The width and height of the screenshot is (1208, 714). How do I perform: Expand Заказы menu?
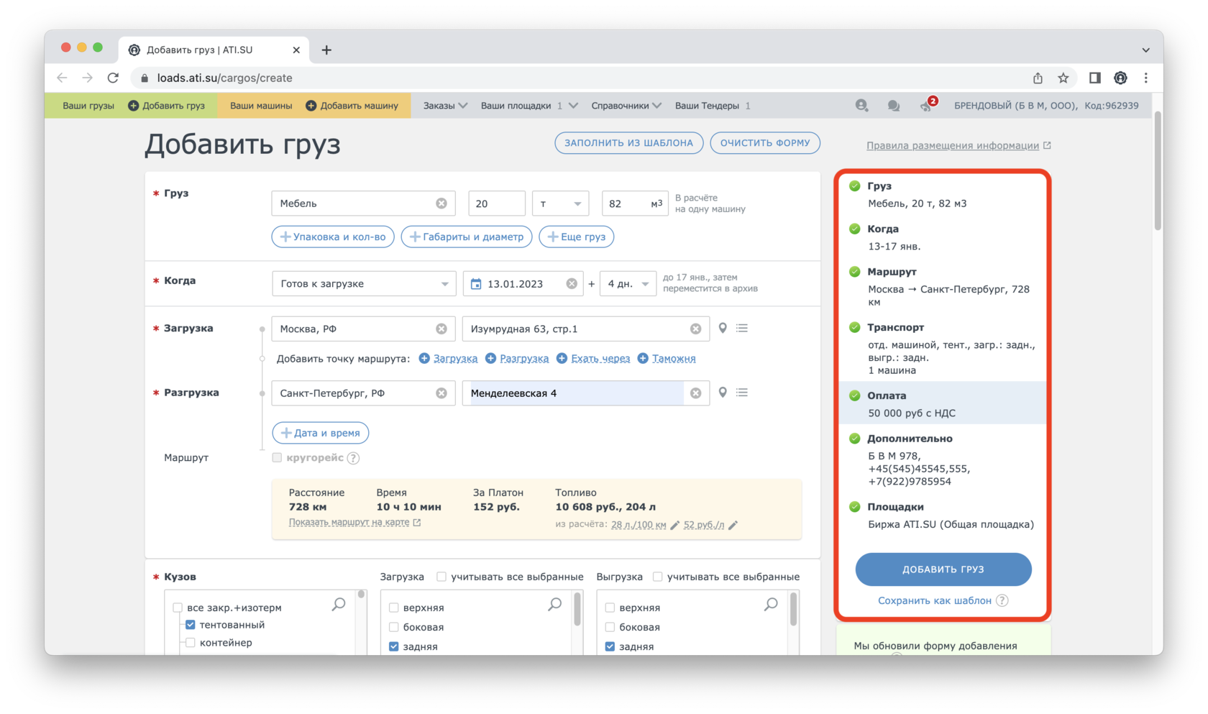(x=445, y=106)
